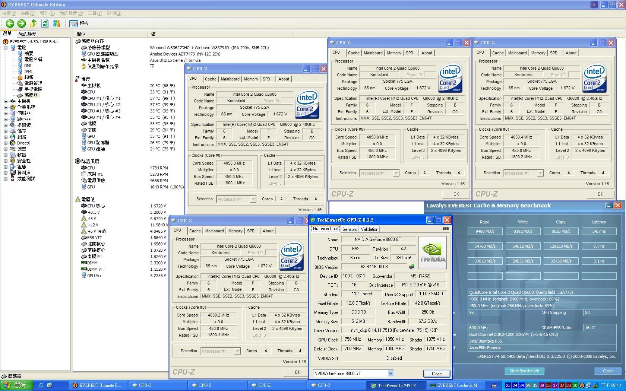Viewport: 626px width, 391px height.
Task: Save the BIOS using the GPU-Z chip icon
Action: (412, 267)
